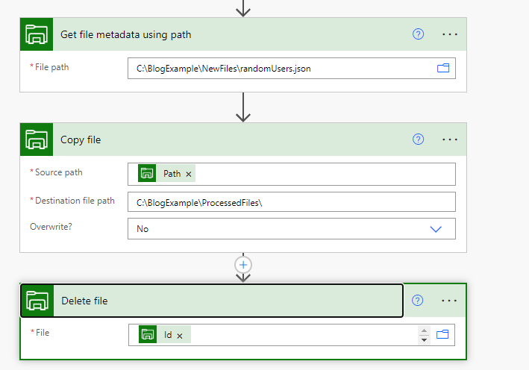Open ellipsis menu for Get file metadata

click(x=449, y=34)
